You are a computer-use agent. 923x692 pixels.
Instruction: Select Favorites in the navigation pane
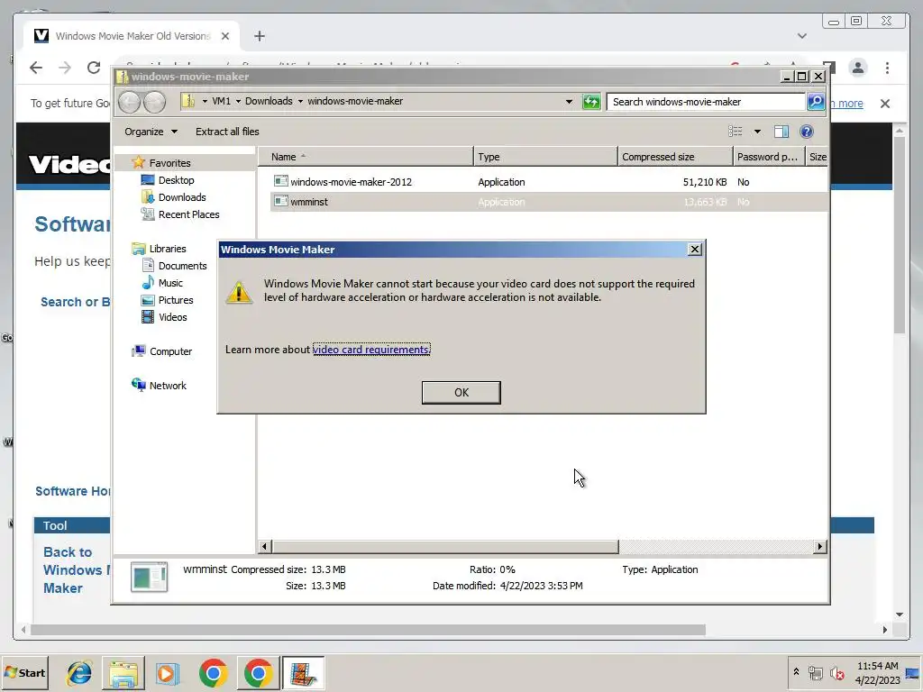click(169, 163)
